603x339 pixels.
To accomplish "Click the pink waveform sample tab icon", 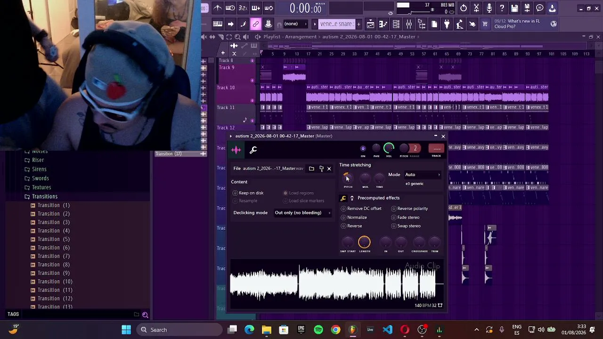I will tap(236, 150).
